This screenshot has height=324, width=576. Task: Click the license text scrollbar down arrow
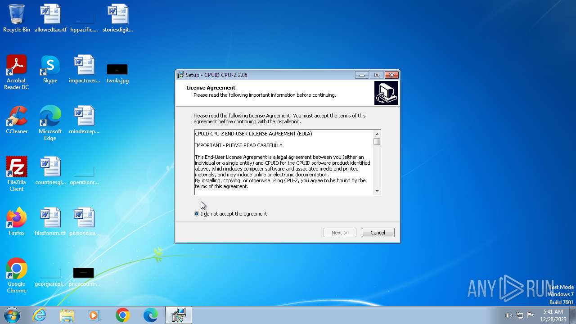377,191
